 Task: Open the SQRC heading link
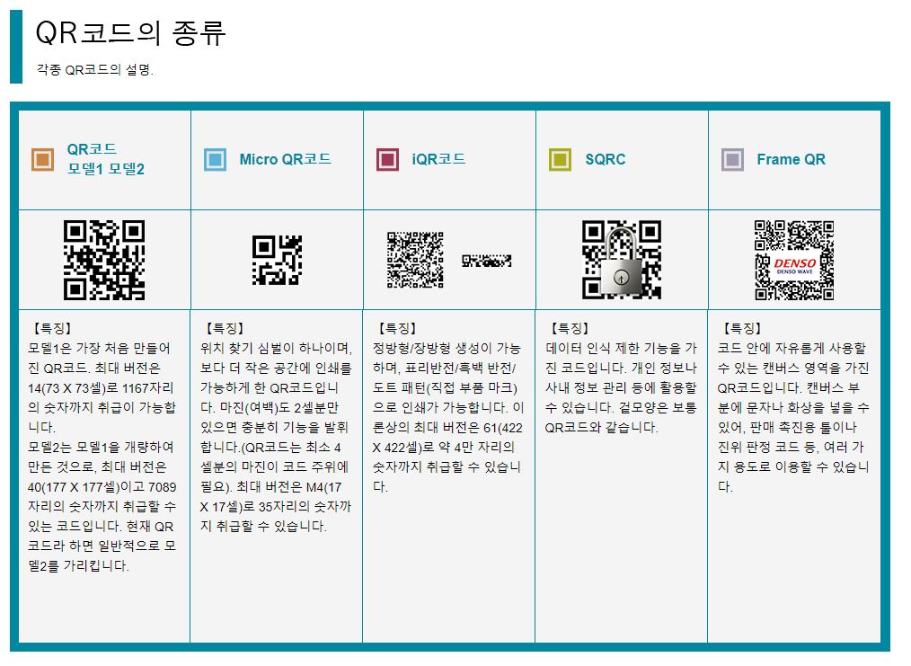click(606, 159)
